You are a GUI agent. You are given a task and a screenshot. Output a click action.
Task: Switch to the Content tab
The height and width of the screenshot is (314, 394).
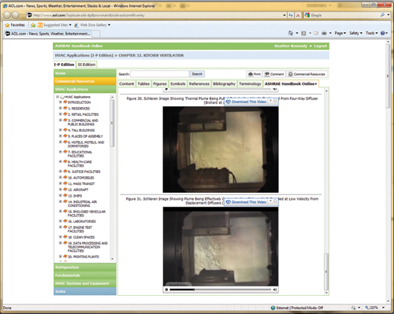click(127, 83)
